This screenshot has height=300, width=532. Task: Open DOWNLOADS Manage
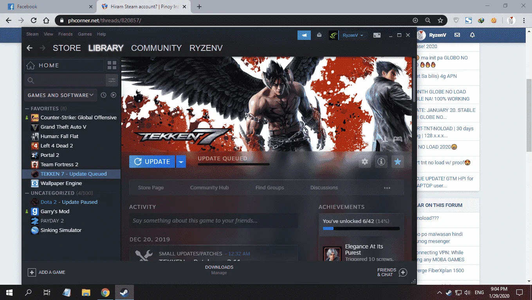point(219,270)
